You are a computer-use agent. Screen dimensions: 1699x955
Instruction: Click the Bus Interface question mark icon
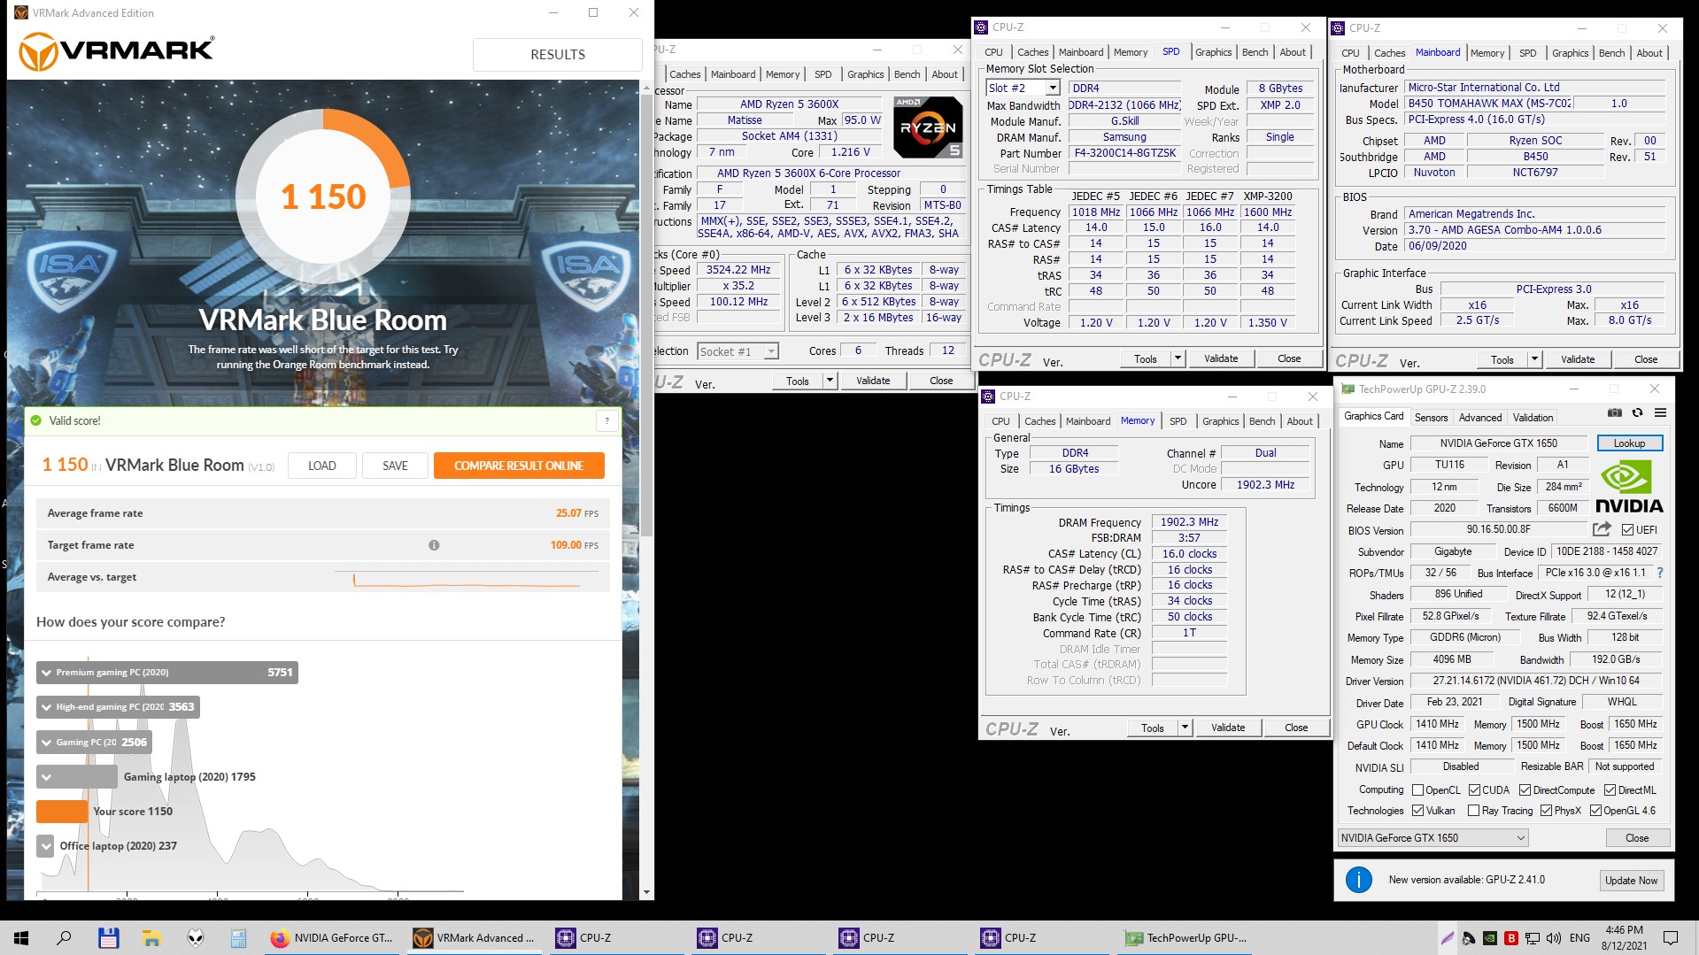click(1660, 573)
